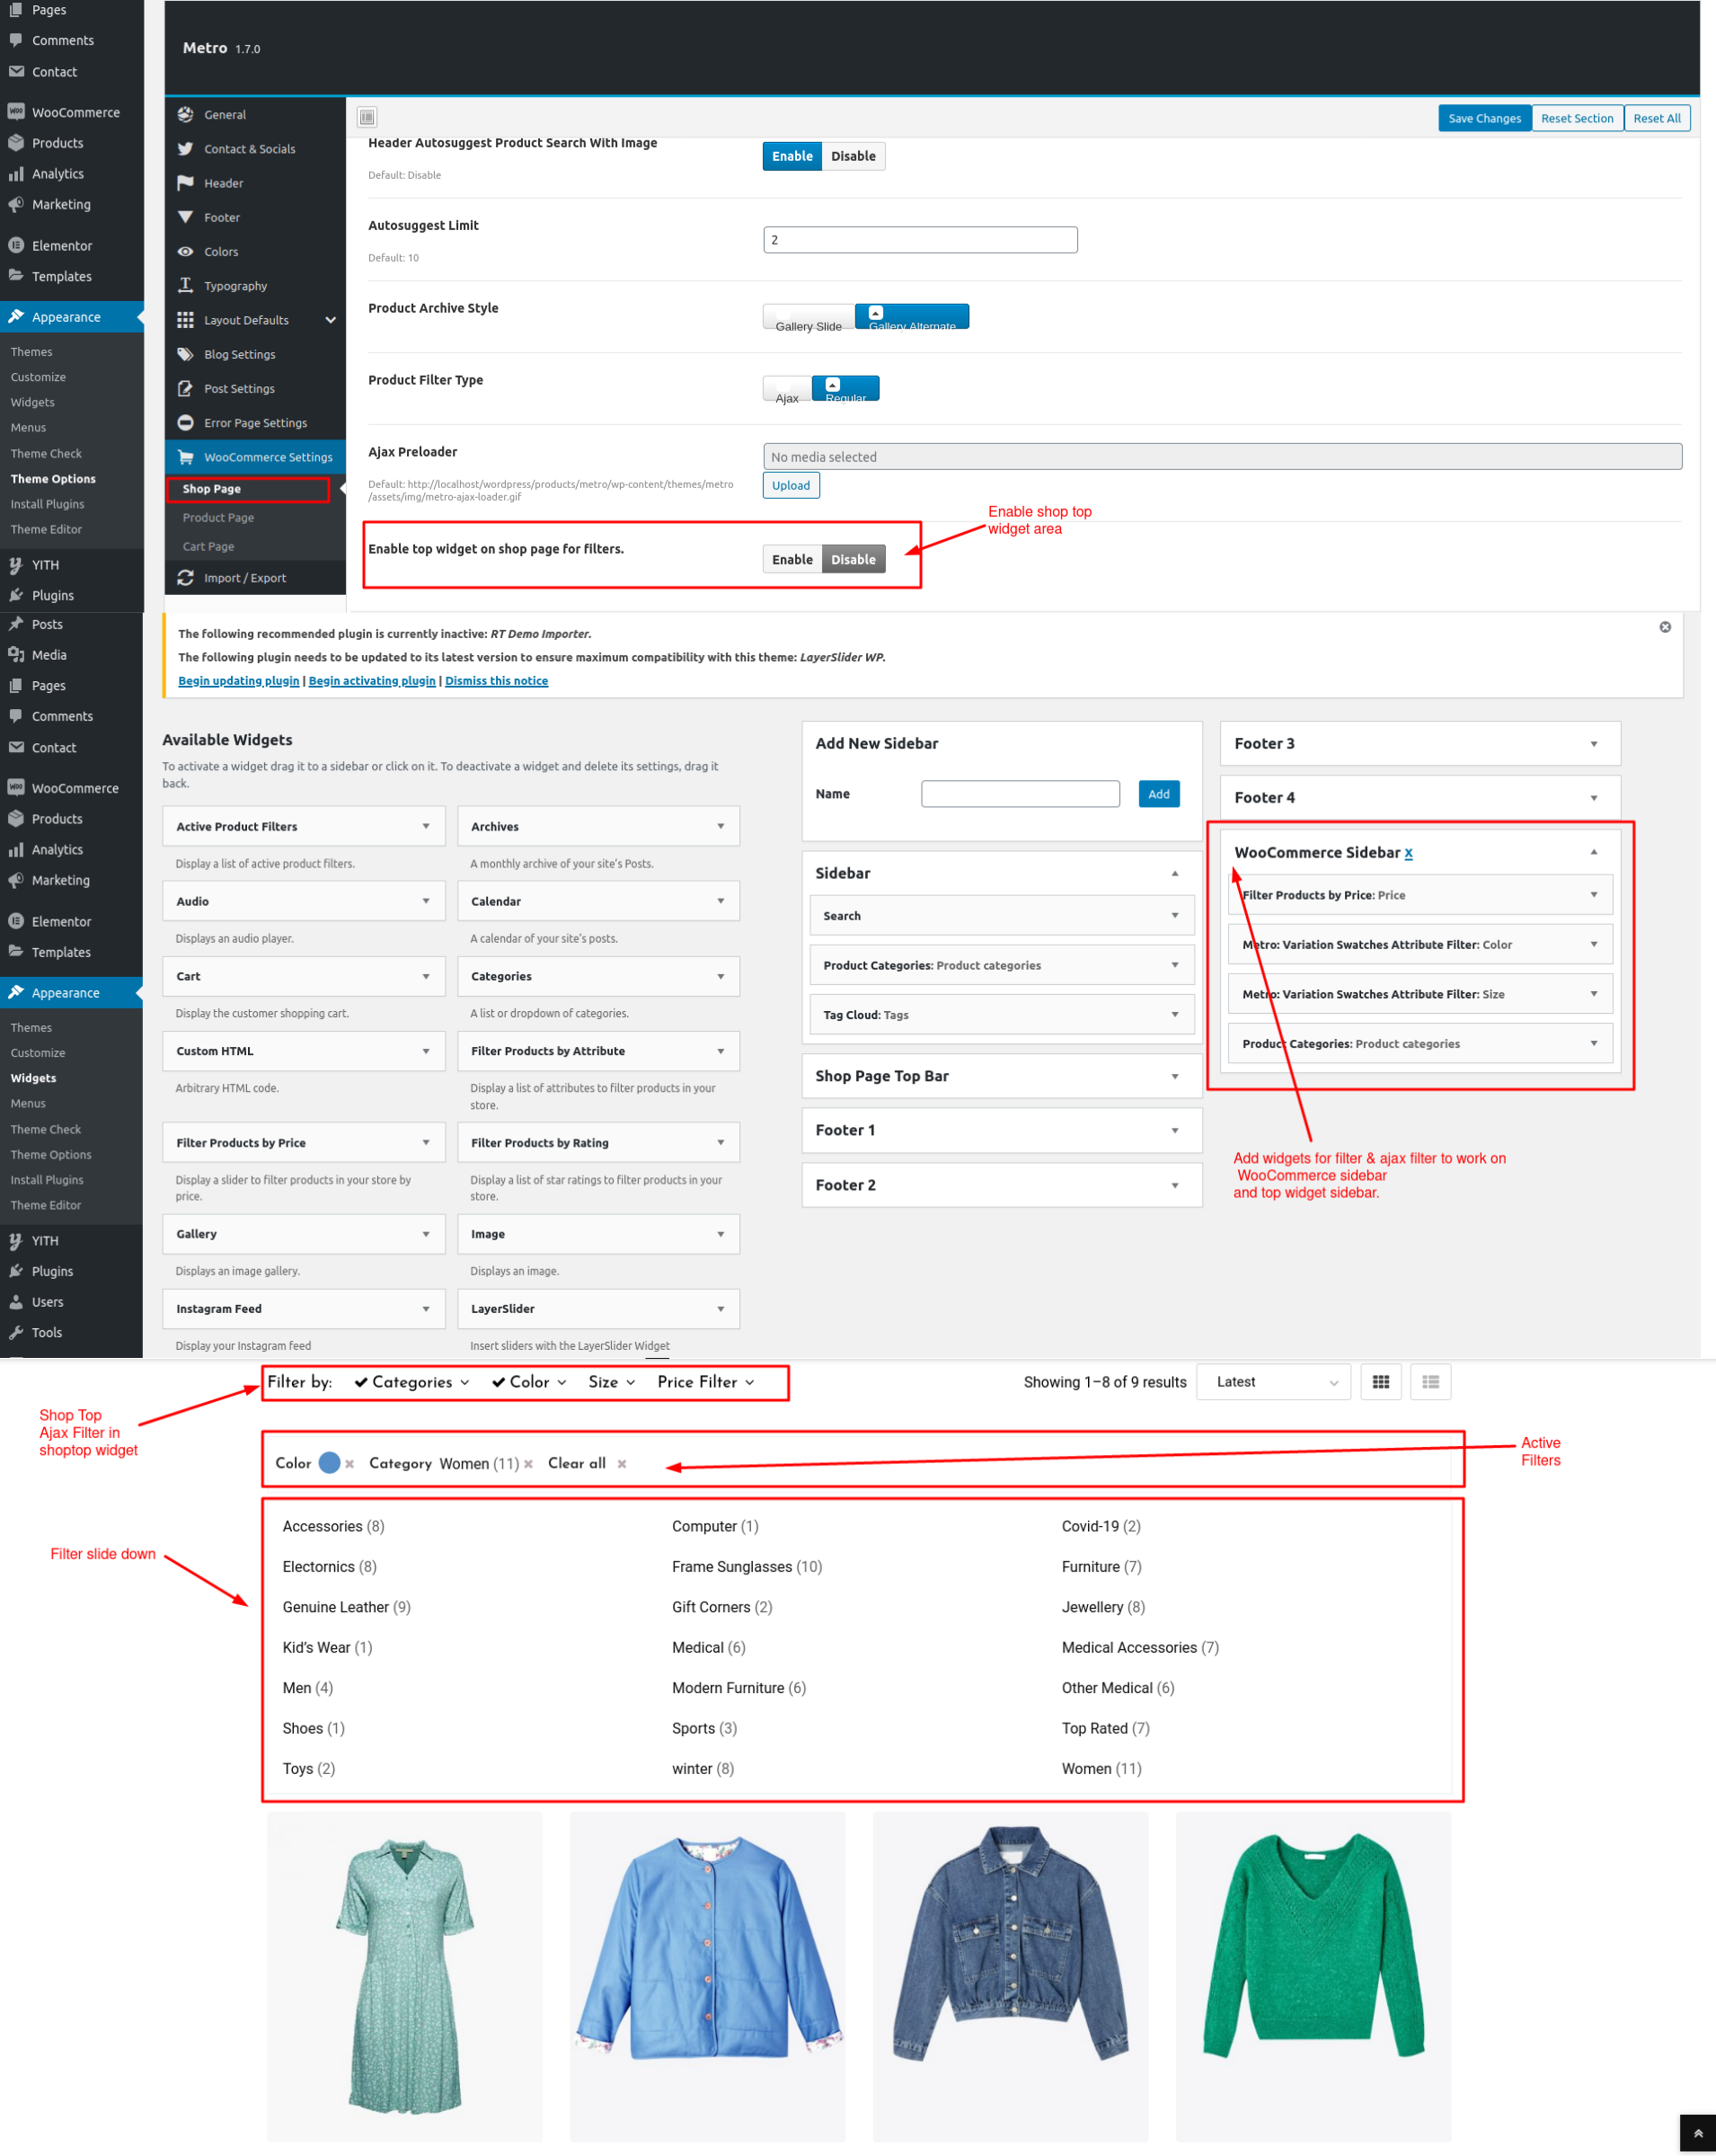Click the new sidebar Name field
Image resolution: width=1716 pixels, height=2156 pixels.
(x=1021, y=794)
